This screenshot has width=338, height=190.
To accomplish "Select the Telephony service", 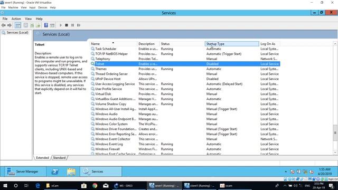I will [185, 59].
